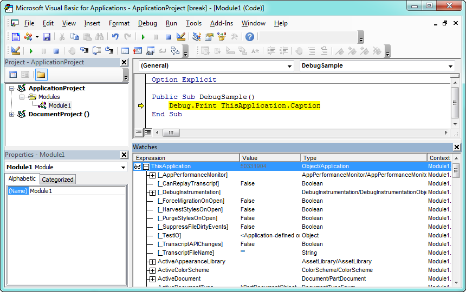The image size is (466, 292).
Task: Expand ActiveDocument watch row
Action: point(152,279)
